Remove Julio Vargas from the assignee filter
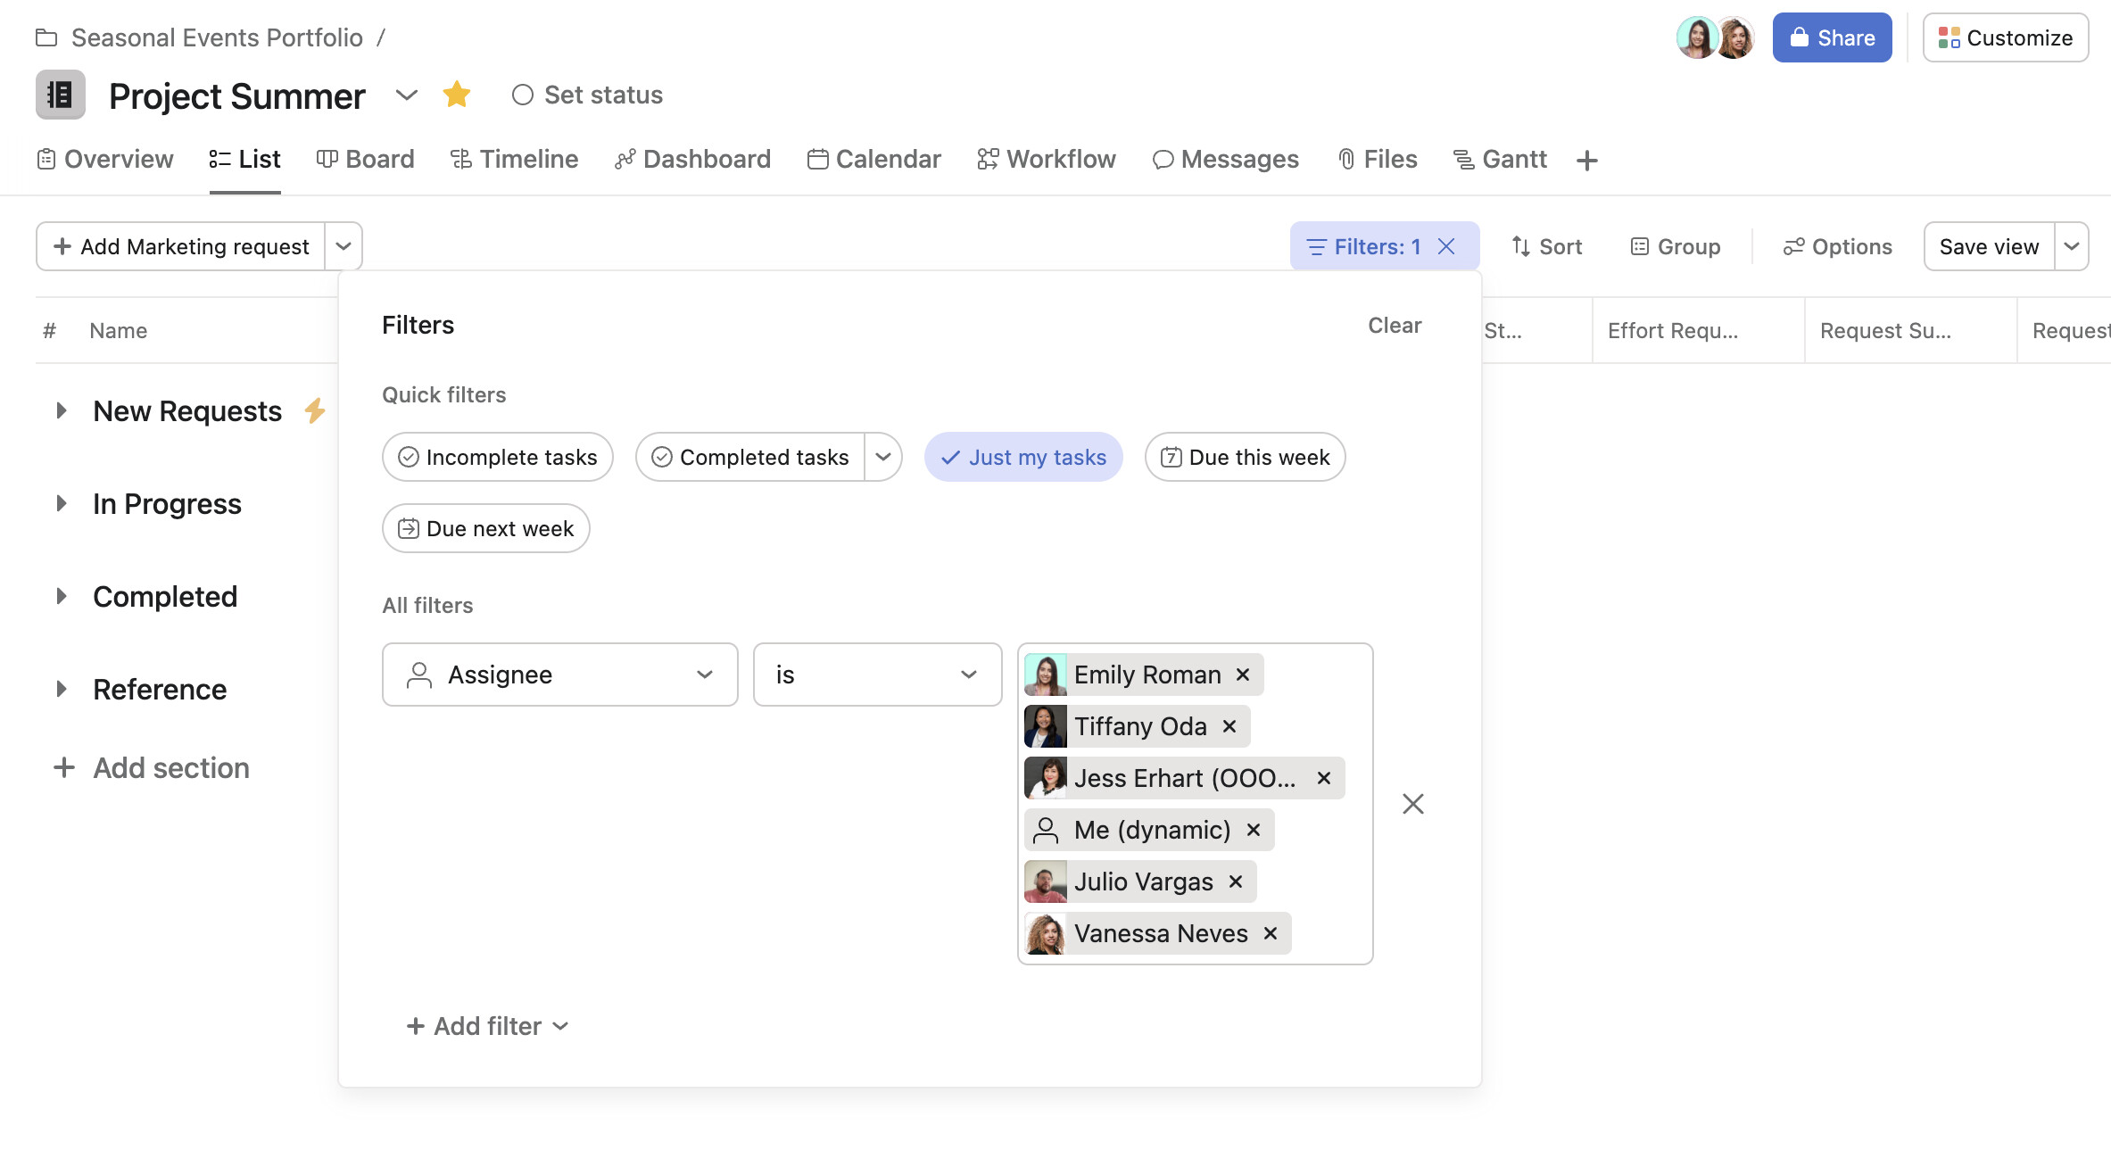The width and height of the screenshot is (2111, 1167). [x=1236, y=881]
